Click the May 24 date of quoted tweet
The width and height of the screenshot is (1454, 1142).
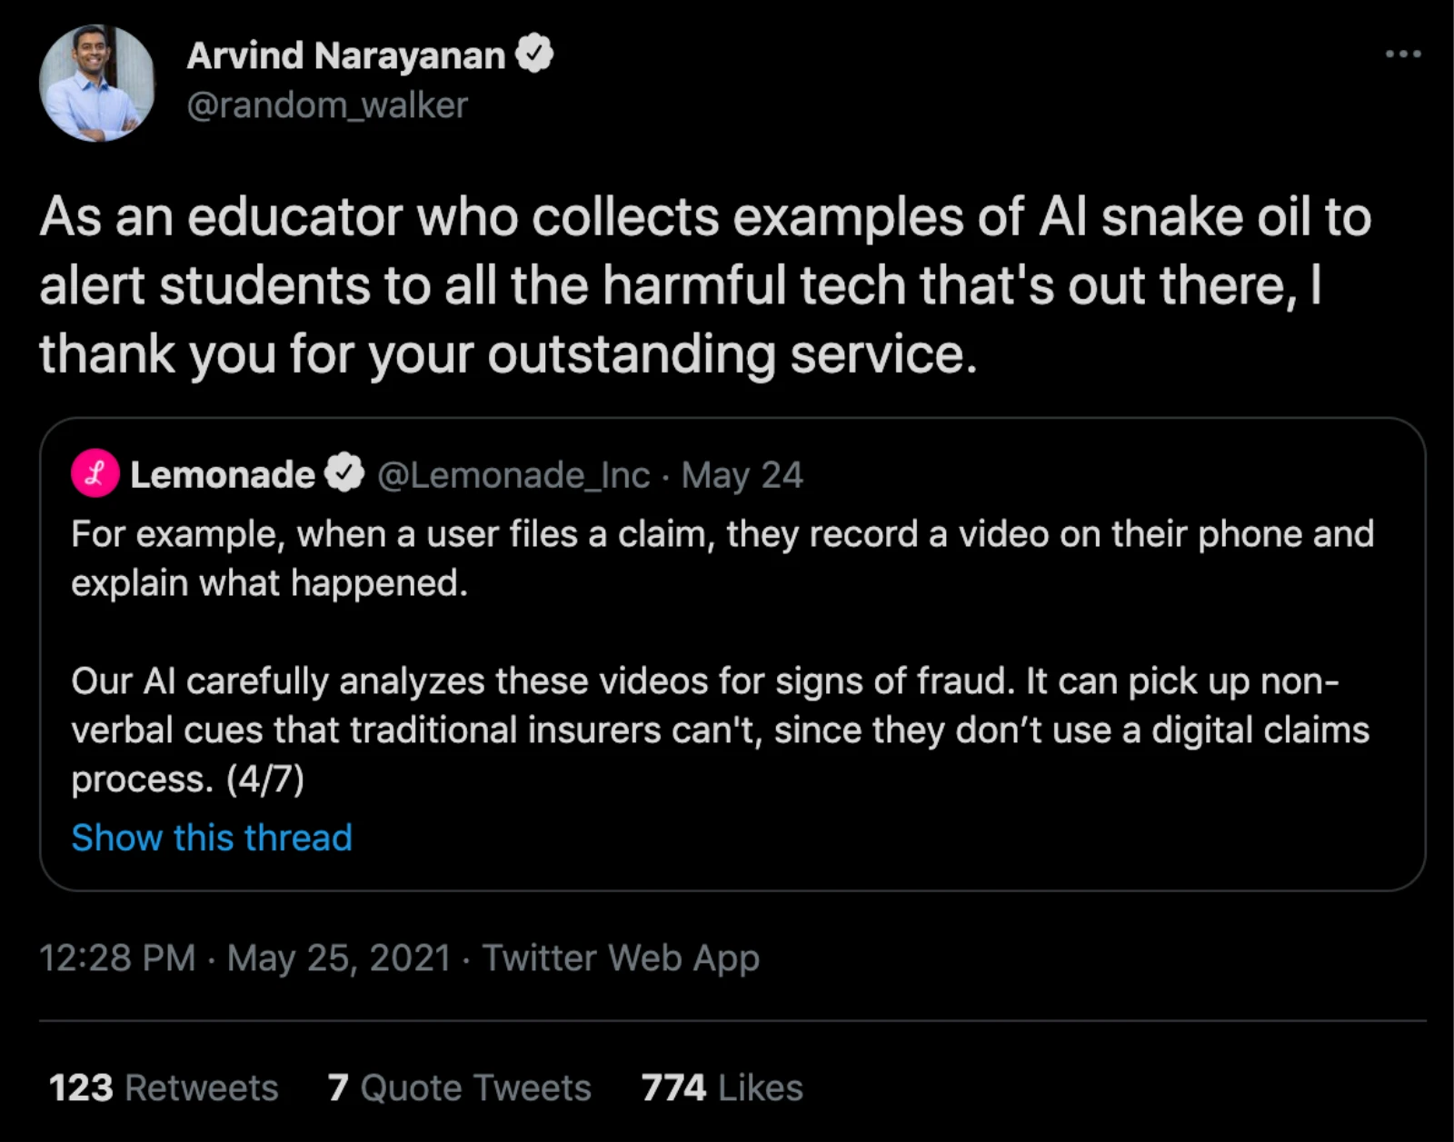pos(742,474)
